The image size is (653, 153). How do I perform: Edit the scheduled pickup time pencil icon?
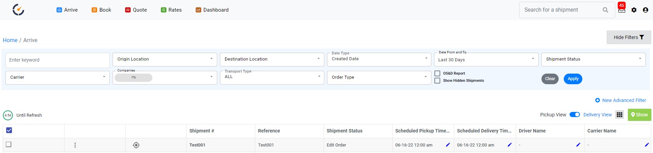click(448, 145)
